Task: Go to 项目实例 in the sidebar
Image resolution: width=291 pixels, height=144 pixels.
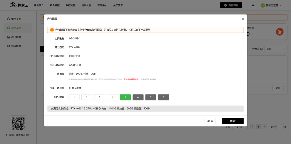Action: click(18, 28)
